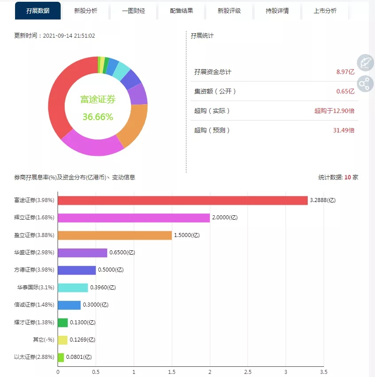Click the 0.65亿 public fundraising value
Image resolution: width=375 pixels, height=377 pixels.
tap(345, 91)
